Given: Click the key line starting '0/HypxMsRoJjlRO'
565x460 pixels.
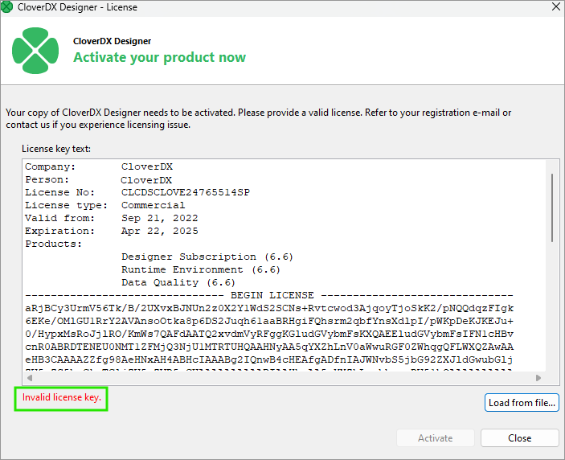Looking at the screenshot, I should pos(269,335).
